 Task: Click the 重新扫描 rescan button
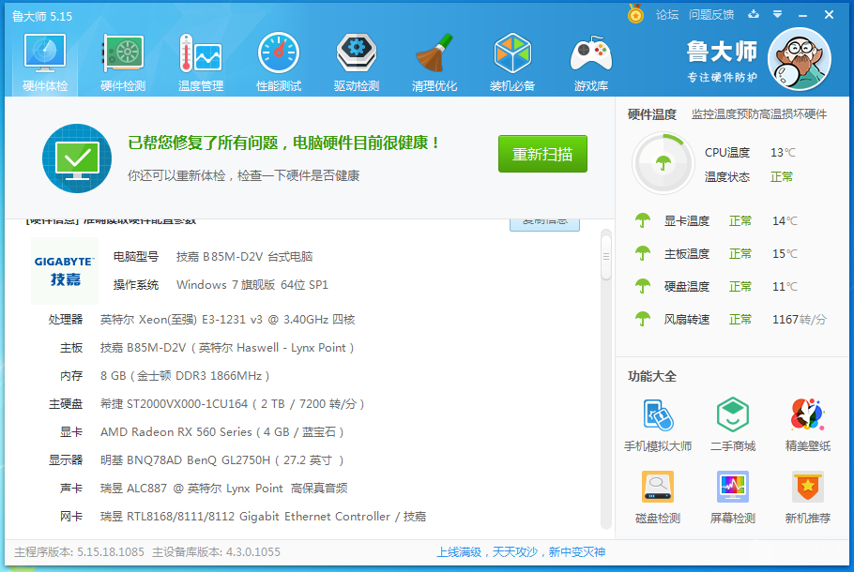542,154
